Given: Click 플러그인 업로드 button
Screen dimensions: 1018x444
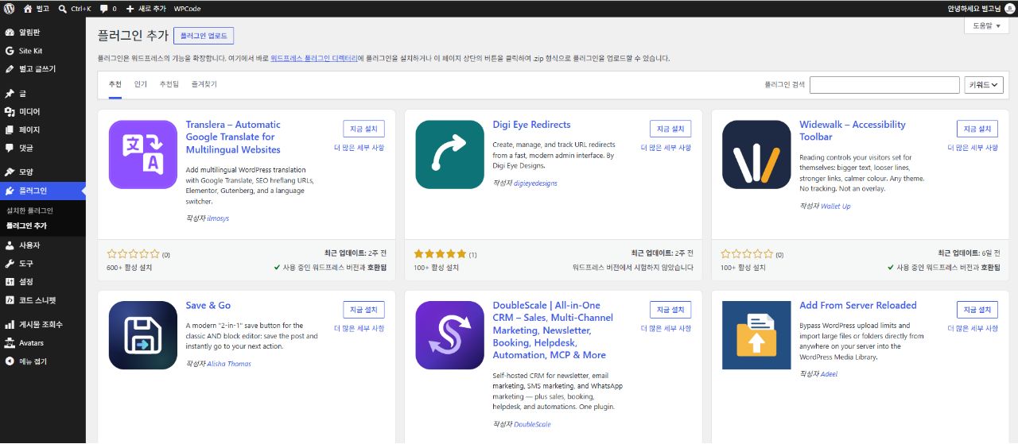Looking at the screenshot, I should (x=204, y=36).
